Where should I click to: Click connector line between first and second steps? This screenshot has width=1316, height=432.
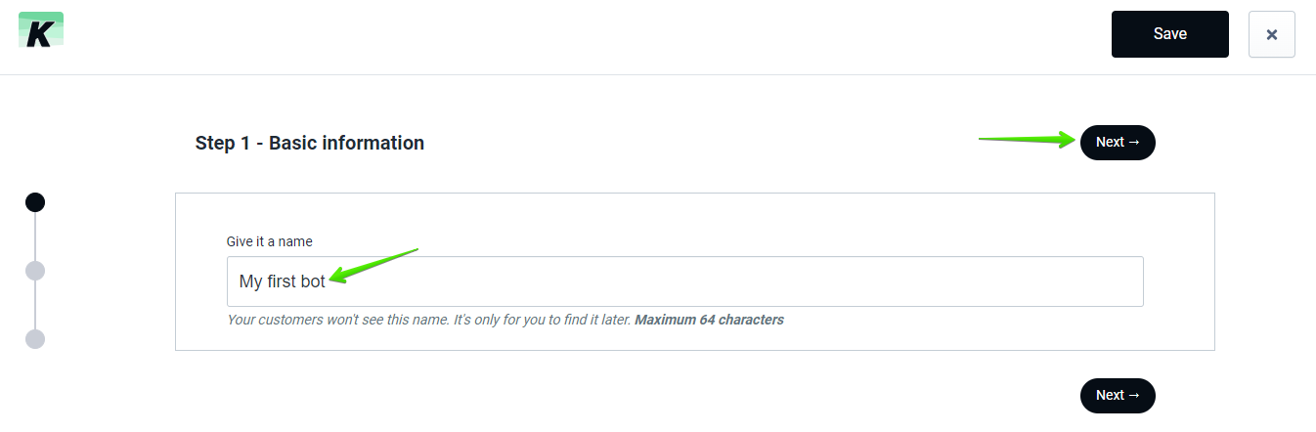click(x=35, y=237)
